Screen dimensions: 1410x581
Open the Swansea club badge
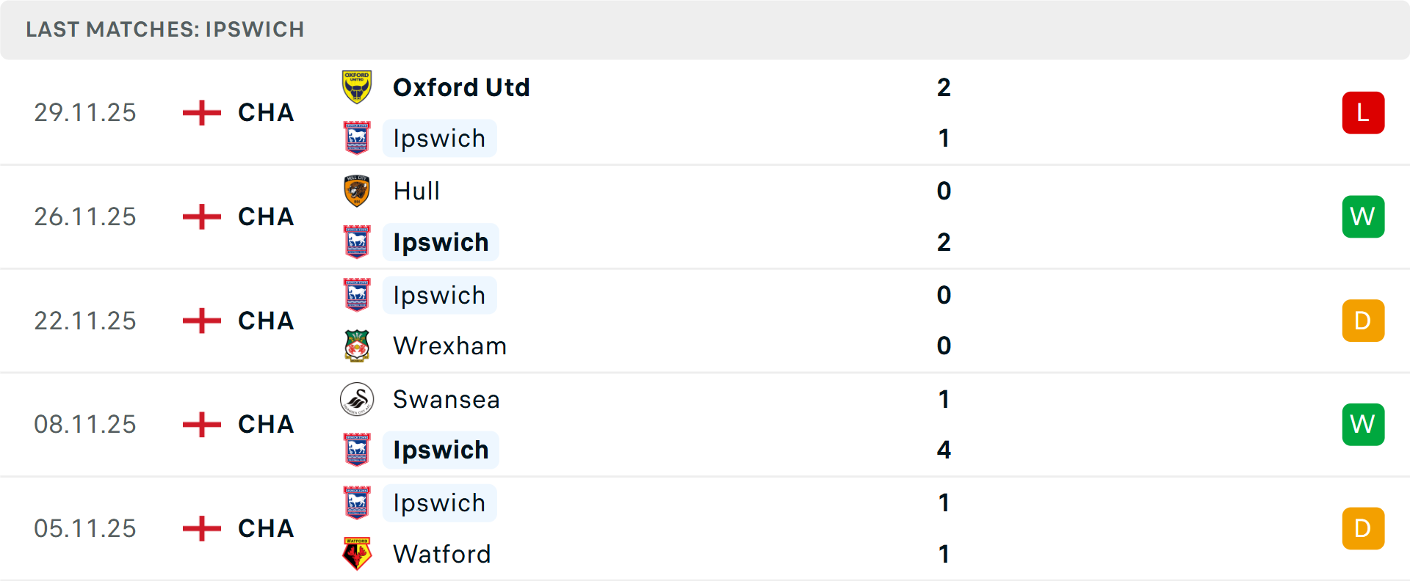[x=356, y=400]
